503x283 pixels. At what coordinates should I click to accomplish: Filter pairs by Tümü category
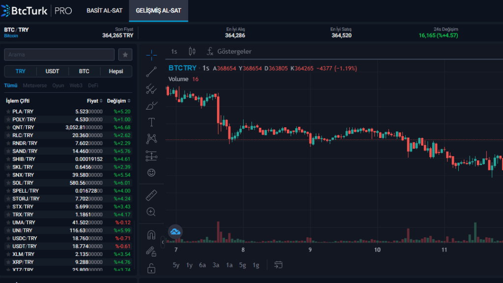11,85
